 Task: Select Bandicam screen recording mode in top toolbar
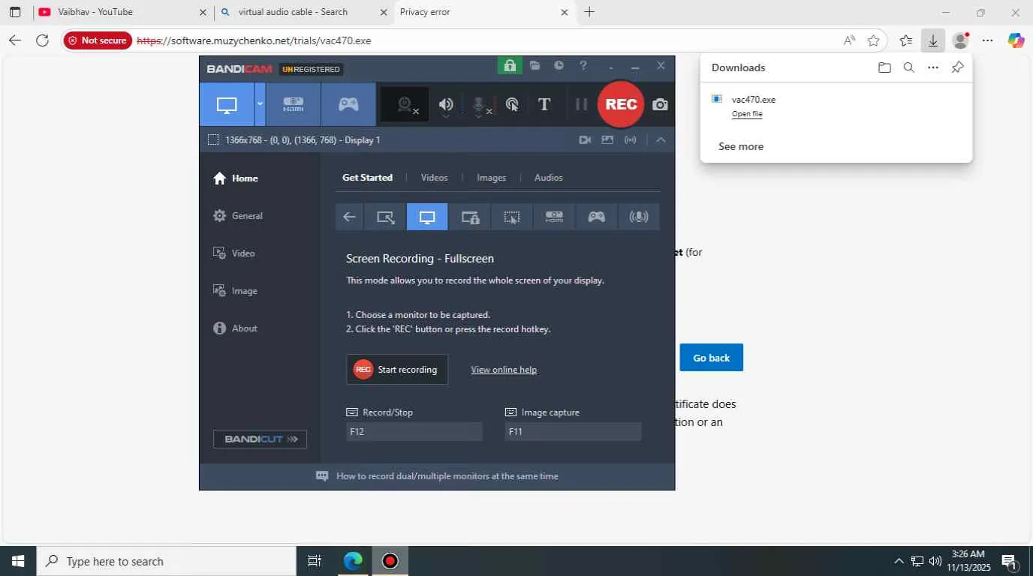point(227,104)
